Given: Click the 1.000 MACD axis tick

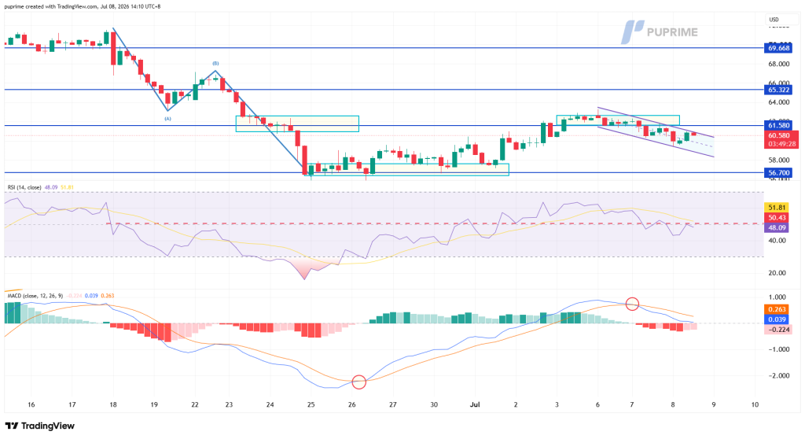Looking at the screenshot, I should click(x=777, y=297).
